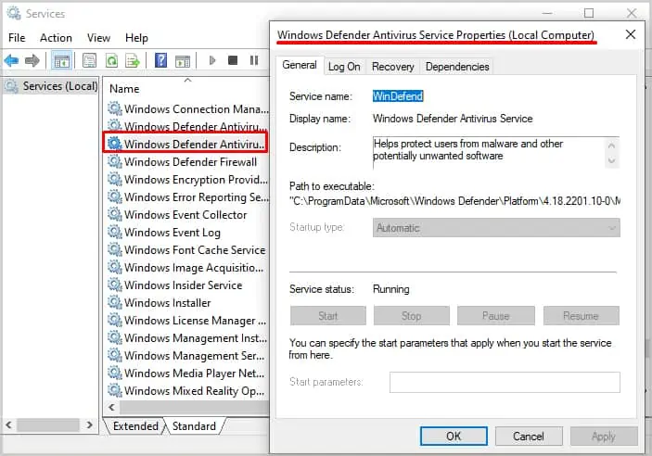The image size is (652, 456).
Task: Close the Properties dialog with X
Action: [x=631, y=34]
